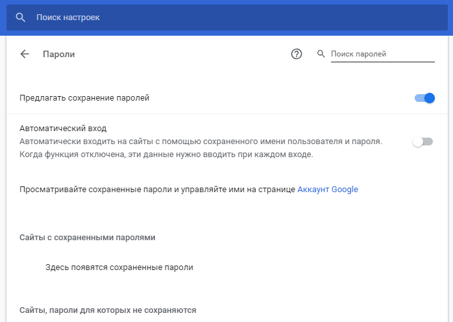This screenshot has width=453, height=322.
Task: Click the Когда функция отключена description line
Action: 166,155
